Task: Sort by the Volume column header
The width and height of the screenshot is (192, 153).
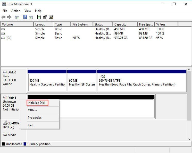Action: 17,24
